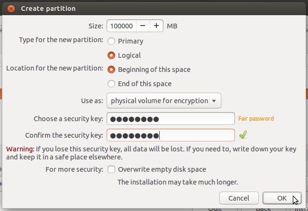Choose End of this space location
Screen dimensions: 308x211
pos(112,84)
